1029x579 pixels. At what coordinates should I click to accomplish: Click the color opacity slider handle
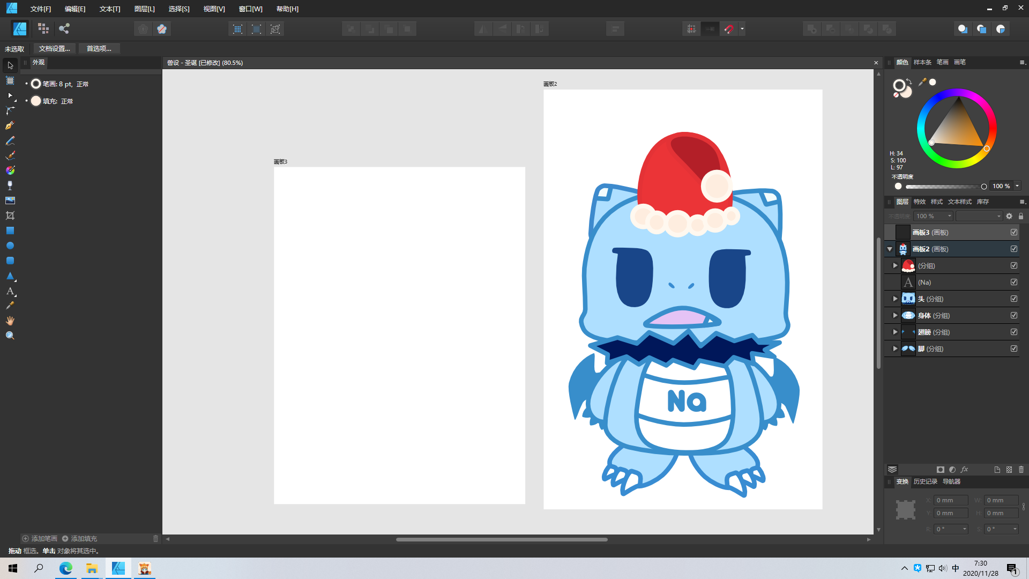tap(984, 187)
